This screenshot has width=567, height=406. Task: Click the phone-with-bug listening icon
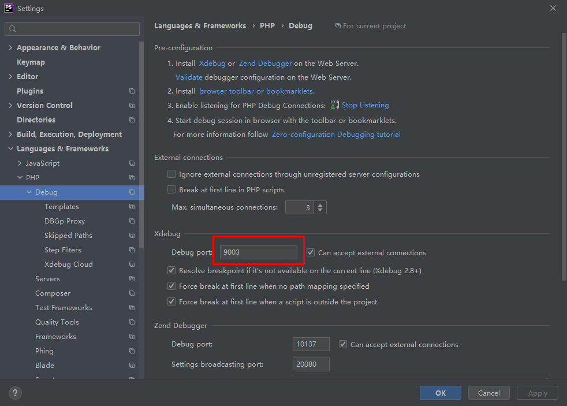(334, 105)
